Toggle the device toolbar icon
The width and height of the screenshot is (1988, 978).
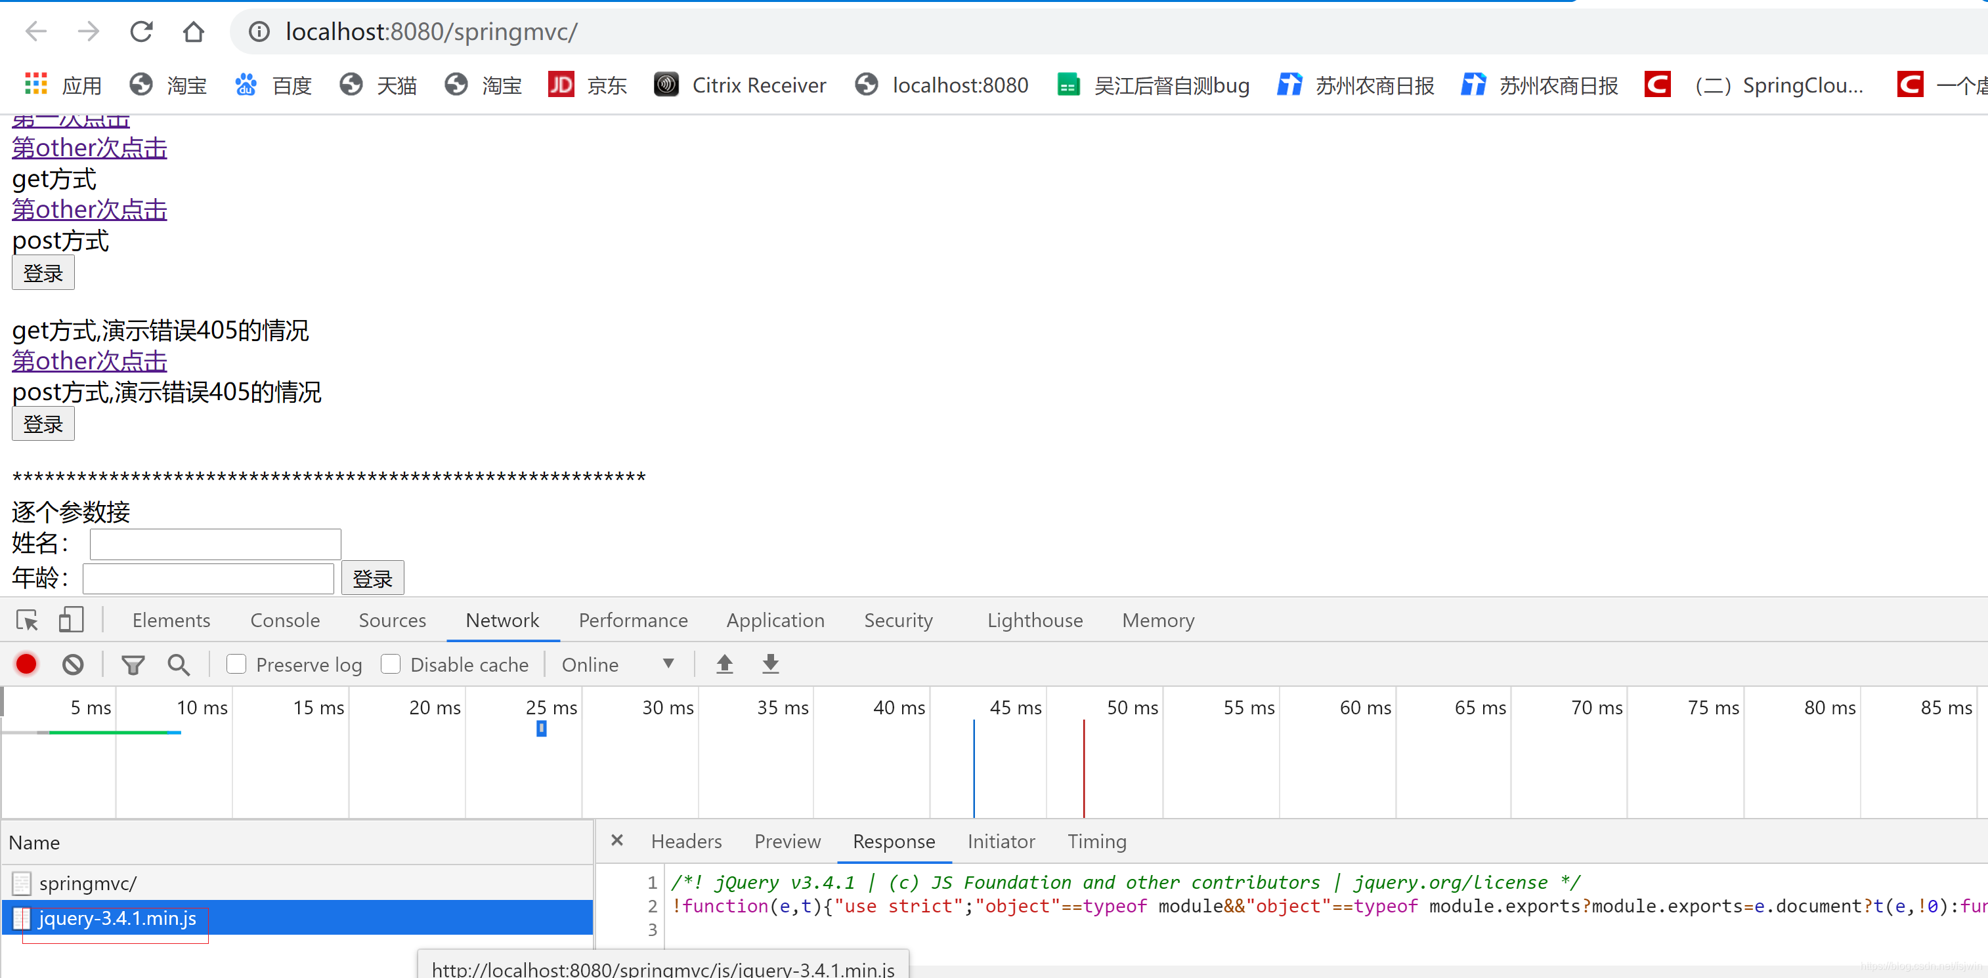71,619
